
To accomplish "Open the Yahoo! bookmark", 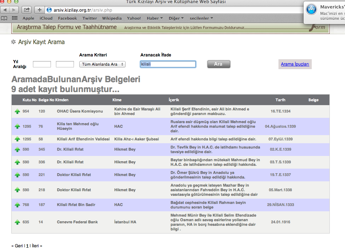I will [x=134, y=18].
